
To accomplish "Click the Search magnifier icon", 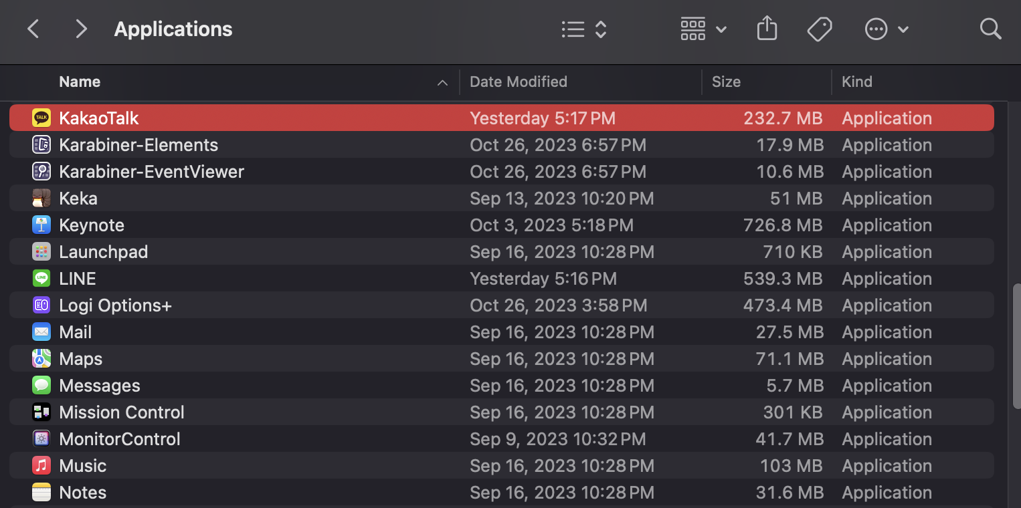I will (990, 29).
